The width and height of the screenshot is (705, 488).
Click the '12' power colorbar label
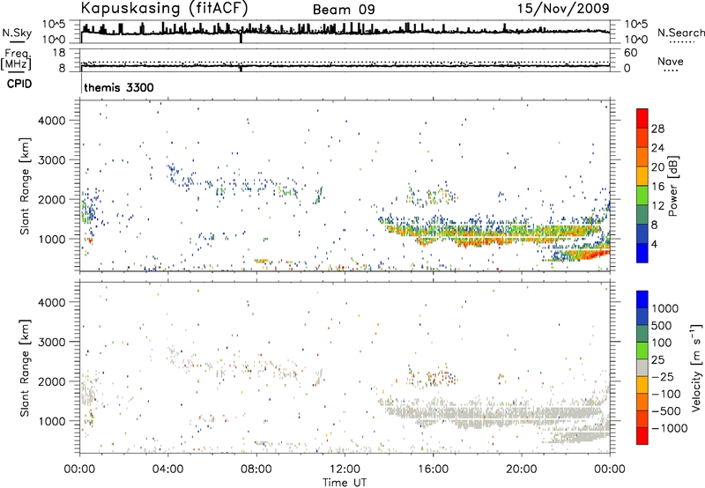pos(657,206)
